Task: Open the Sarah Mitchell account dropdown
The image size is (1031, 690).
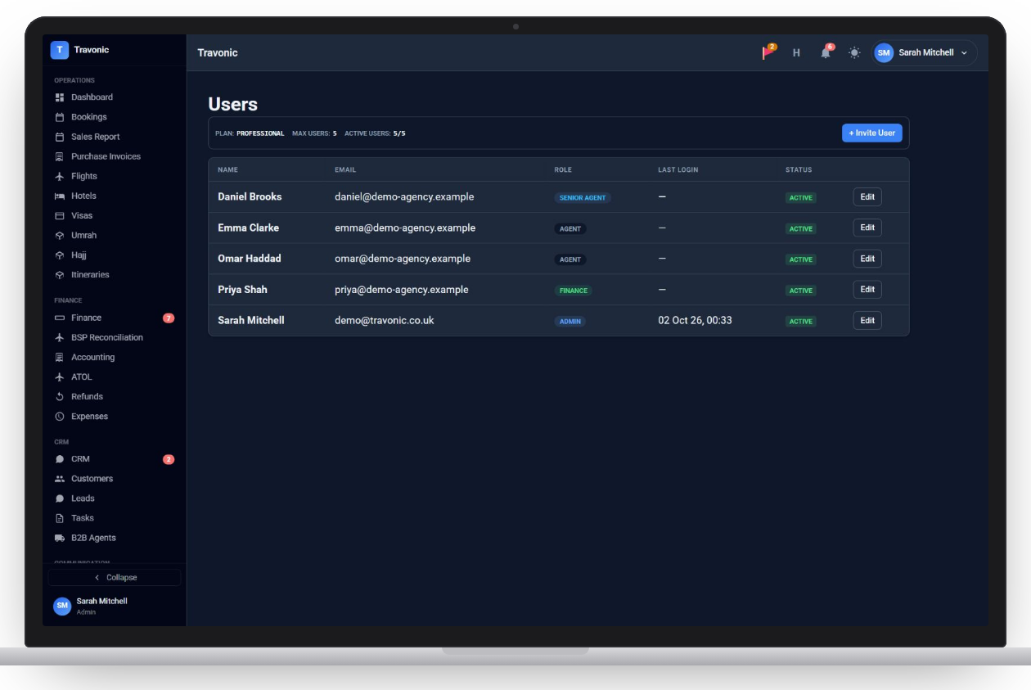Action: coord(925,52)
